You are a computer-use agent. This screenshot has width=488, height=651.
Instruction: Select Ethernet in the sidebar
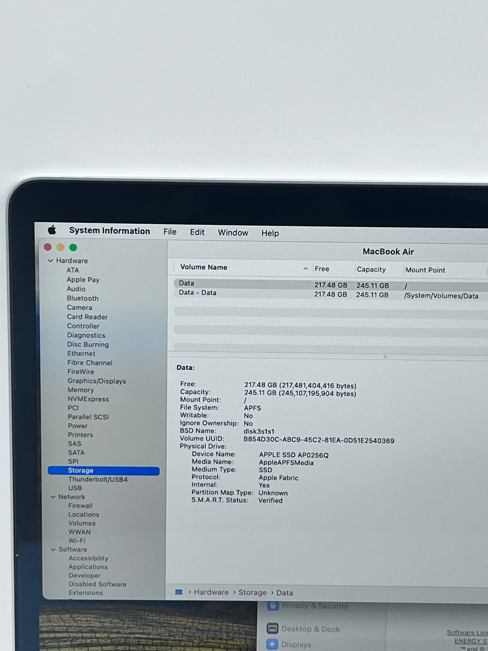tap(81, 353)
